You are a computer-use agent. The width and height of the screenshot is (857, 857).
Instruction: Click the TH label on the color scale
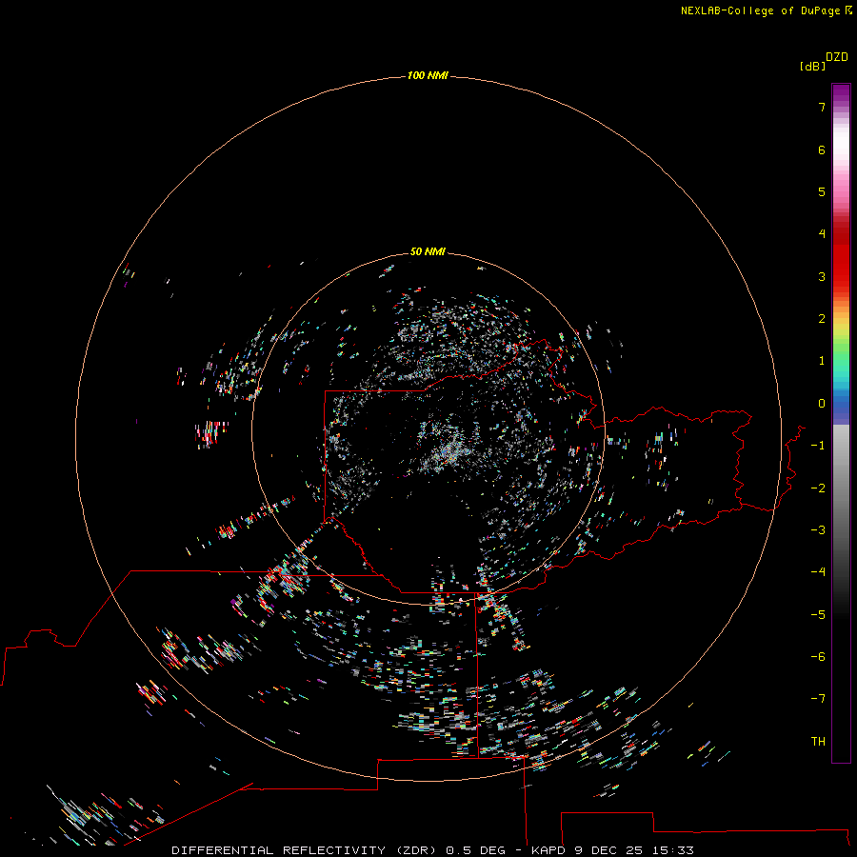tap(818, 742)
